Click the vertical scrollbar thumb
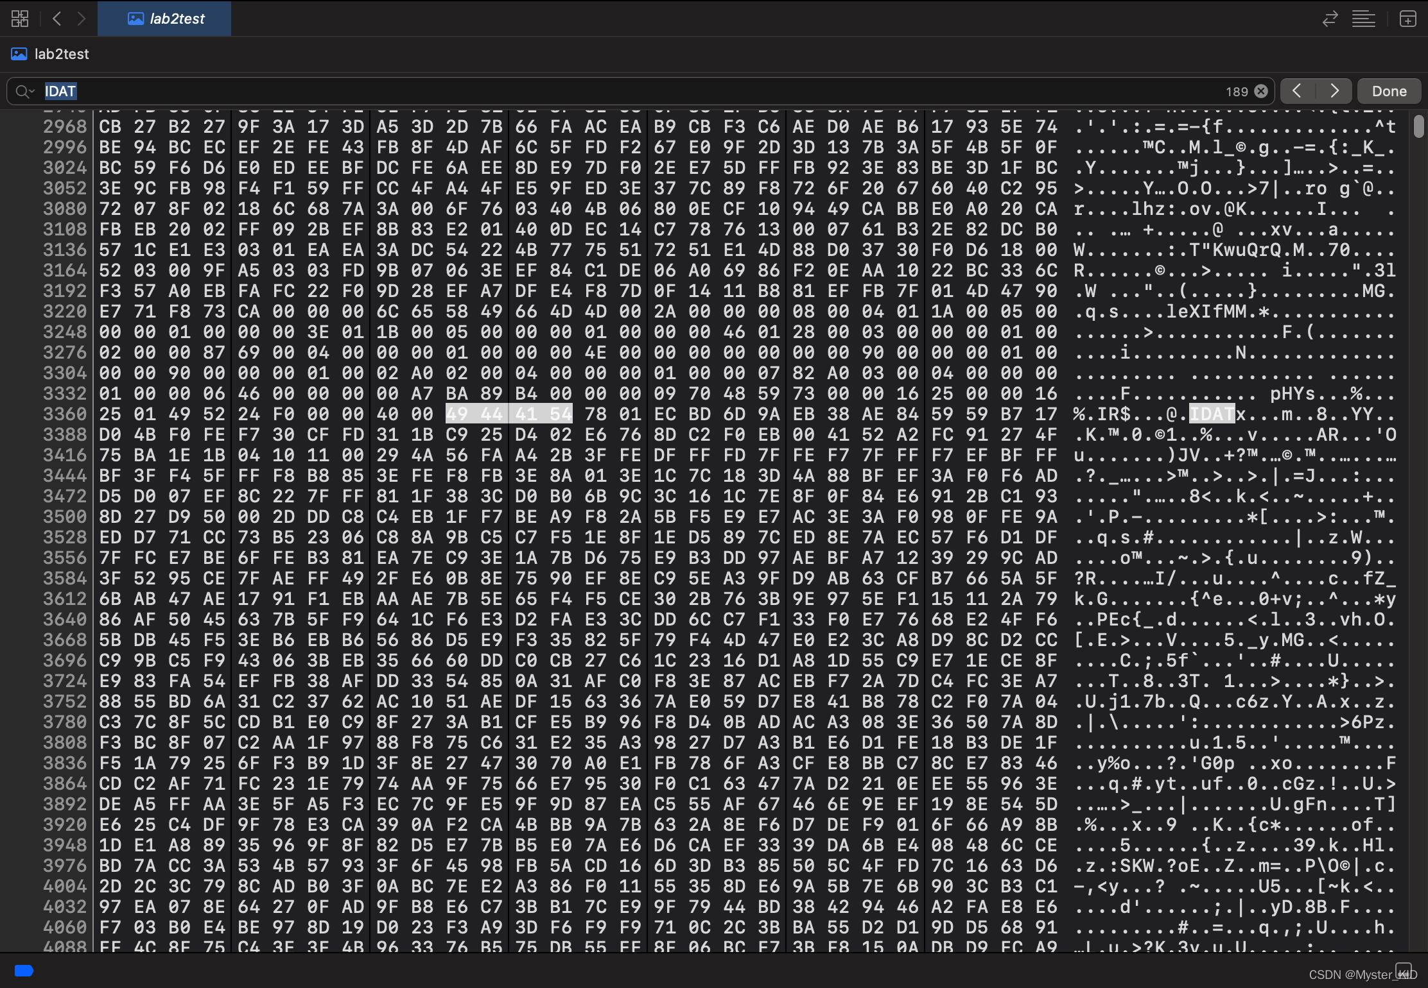The width and height of the screenshot is (1428, 988). point(1418,126)
